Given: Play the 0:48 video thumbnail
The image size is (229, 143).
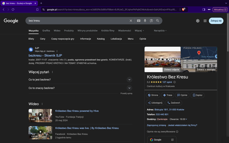Looking at the screenshot, I should [40, 116].
